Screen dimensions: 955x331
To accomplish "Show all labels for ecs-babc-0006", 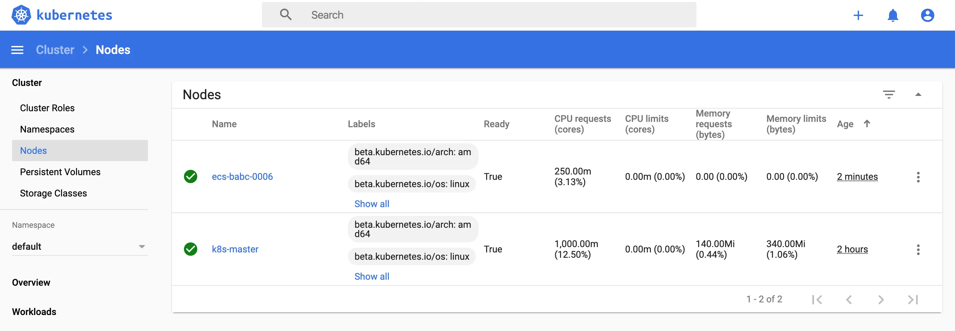I will pyautogui.click(x=372, y=204).
